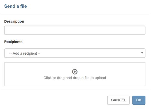Select the '-- Add a recipient --' placeholder text
This screenshot has width=151, height=109.
pyautogui.click(x=25, y=53)
